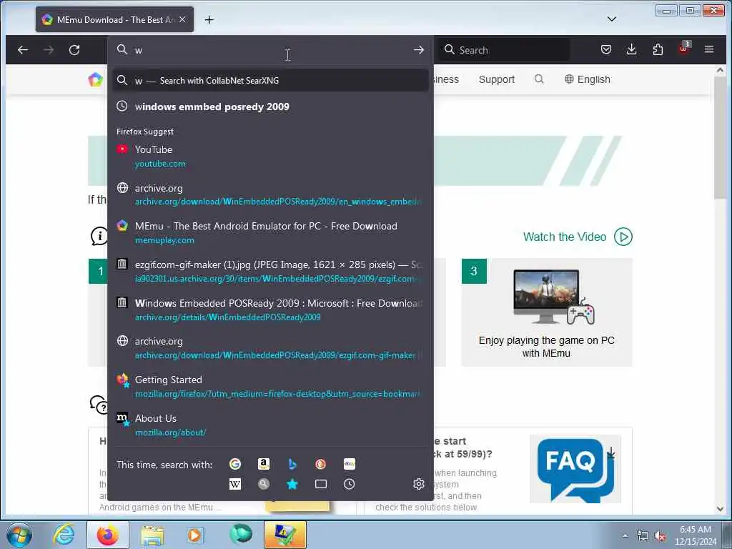Search only in bookmarks via star icon
The image size is (732, 549).
click(292, 484)
